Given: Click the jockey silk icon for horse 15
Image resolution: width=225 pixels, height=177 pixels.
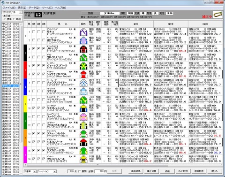Looking at the screenshot, I should [83, 150].
